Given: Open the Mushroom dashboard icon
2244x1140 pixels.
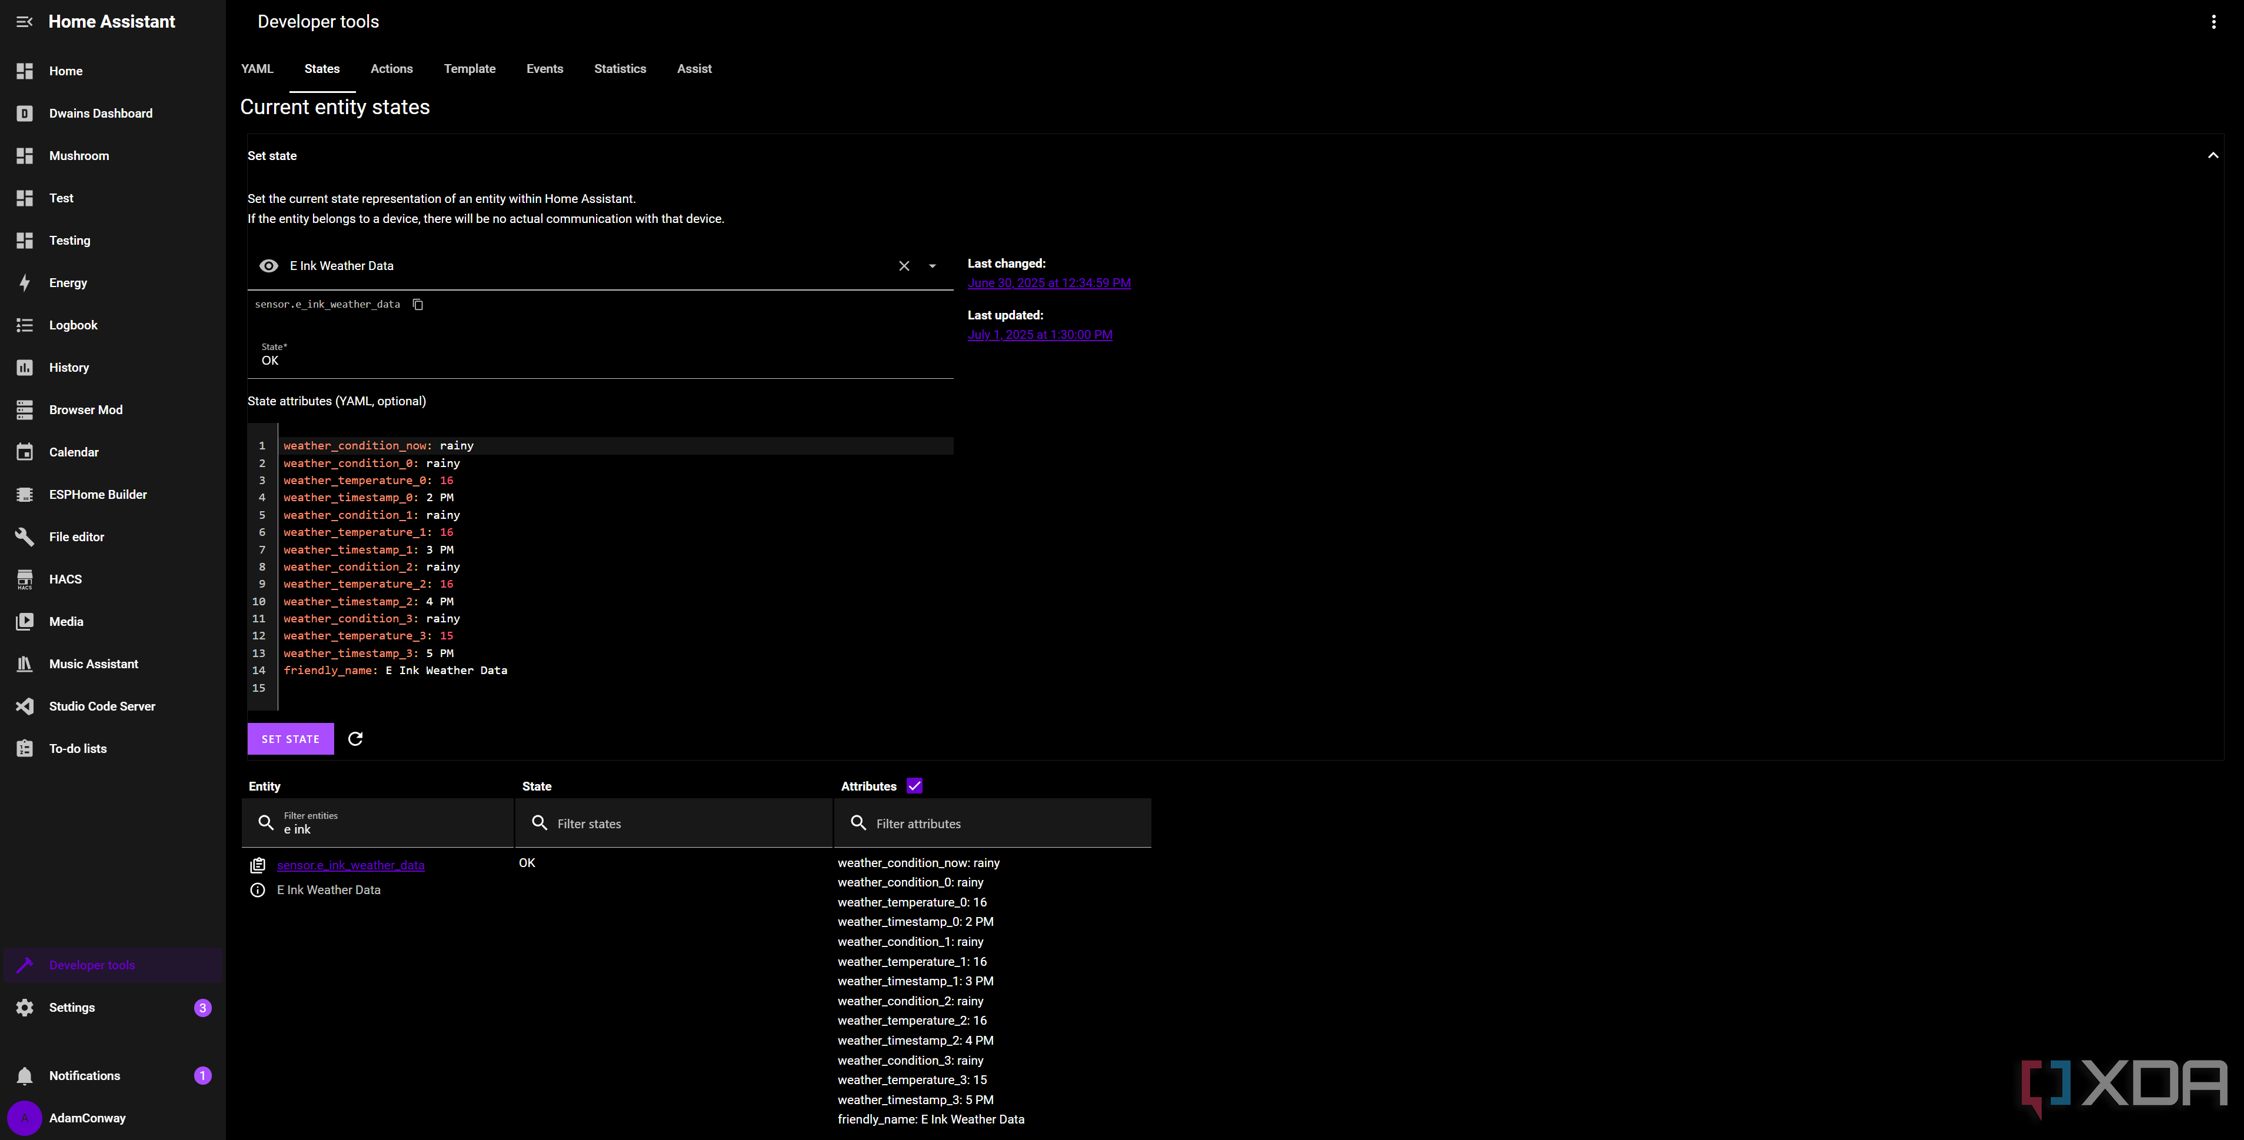Looking at the screenshot, I should pyautogui.click(x=24, y=156).
